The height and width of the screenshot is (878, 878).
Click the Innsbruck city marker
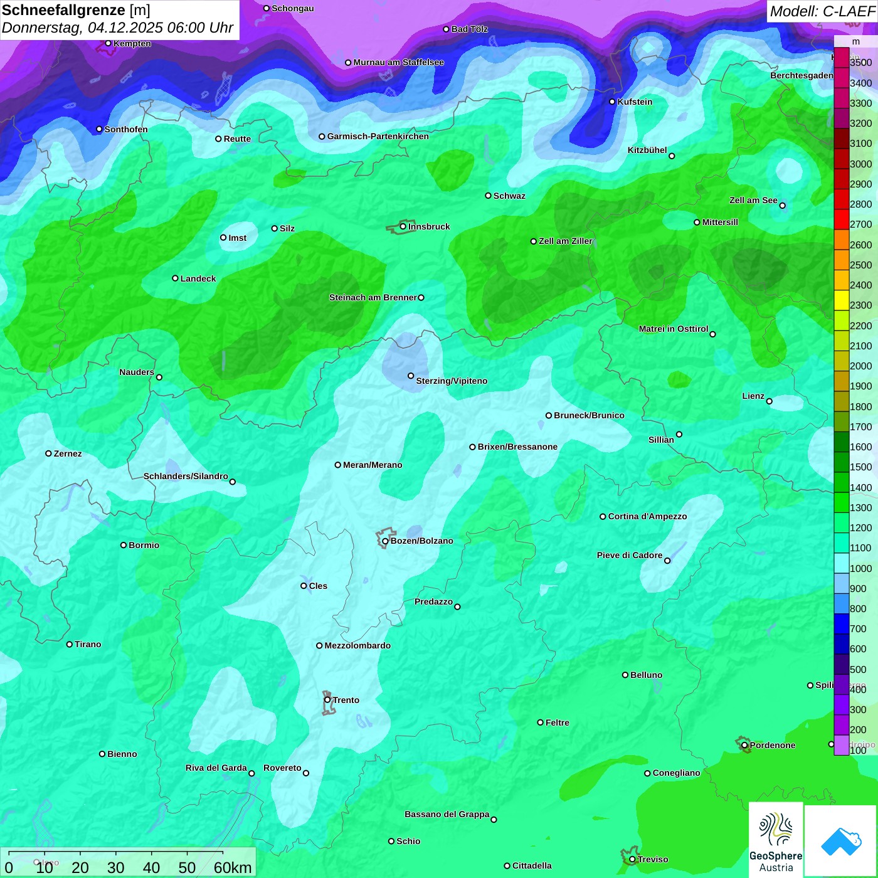(x=403, y=226)
